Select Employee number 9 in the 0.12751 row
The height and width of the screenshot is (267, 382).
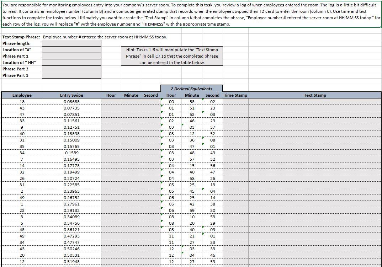(x=22, y=127)
